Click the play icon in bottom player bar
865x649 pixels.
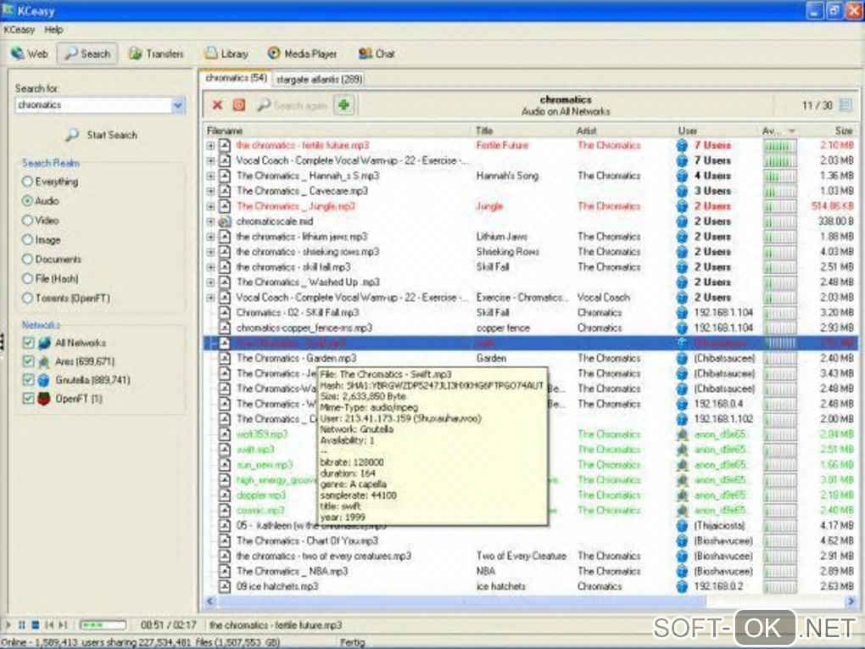[x=8, y=624]
